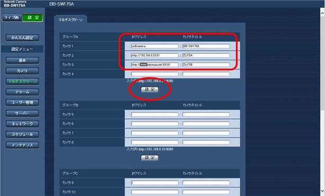The image size is (325, 196).
Task: Click カメラ7 IP address field
Action: [x=155, y=133]
